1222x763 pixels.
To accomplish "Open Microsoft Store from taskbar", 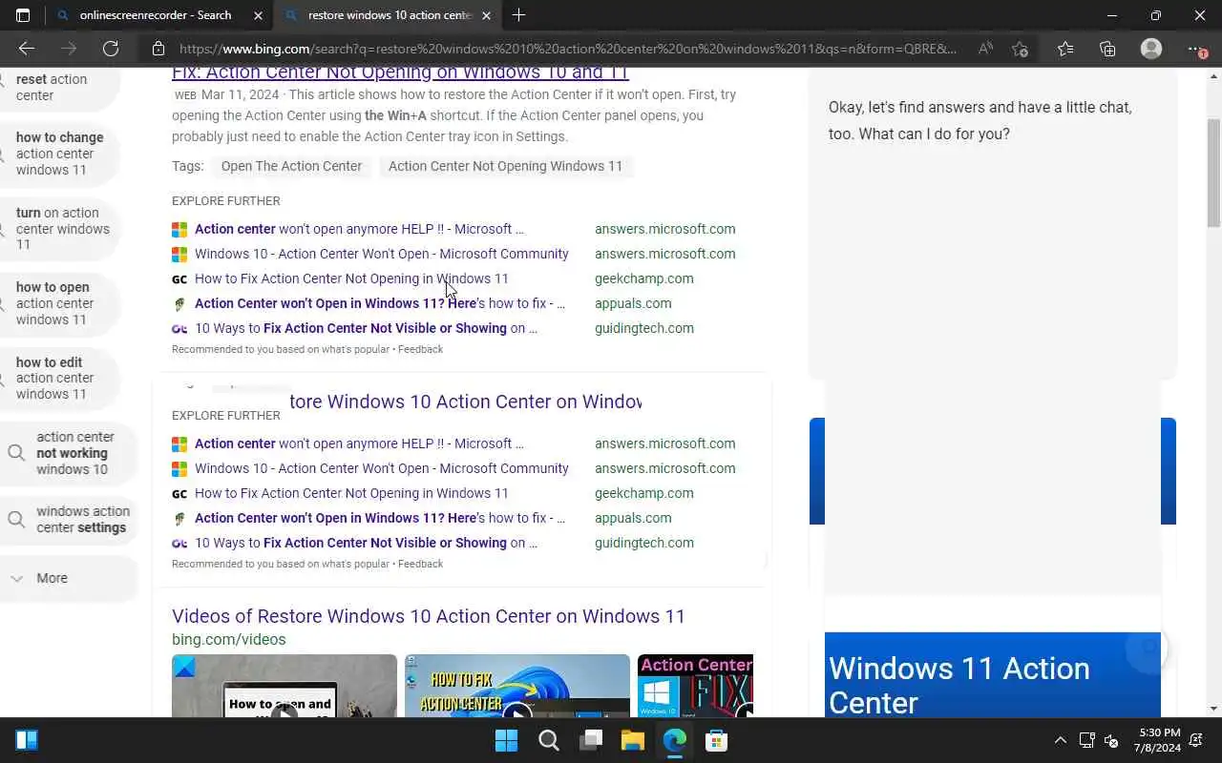I will tap(716, 740).
